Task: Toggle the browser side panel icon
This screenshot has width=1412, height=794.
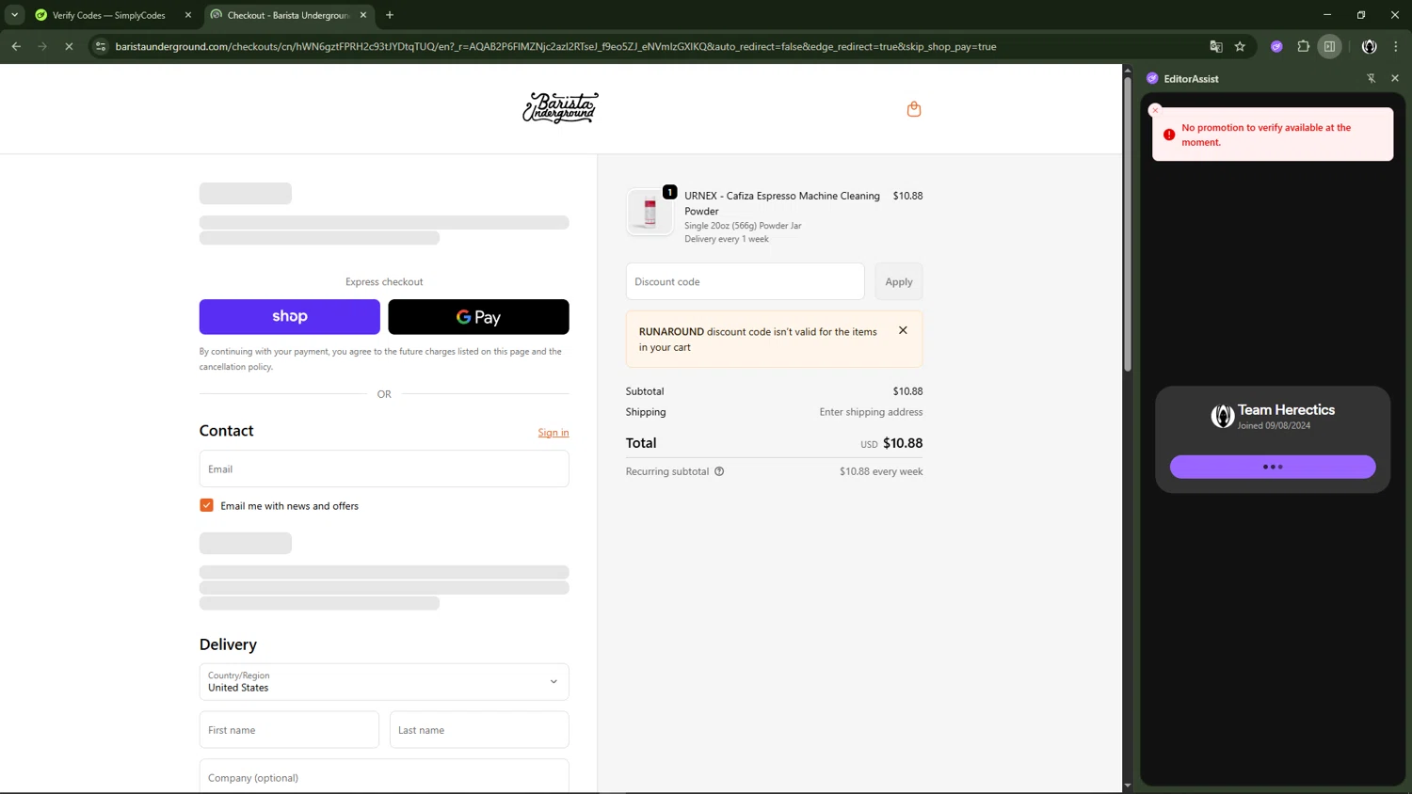Action: coord(1329,46)
